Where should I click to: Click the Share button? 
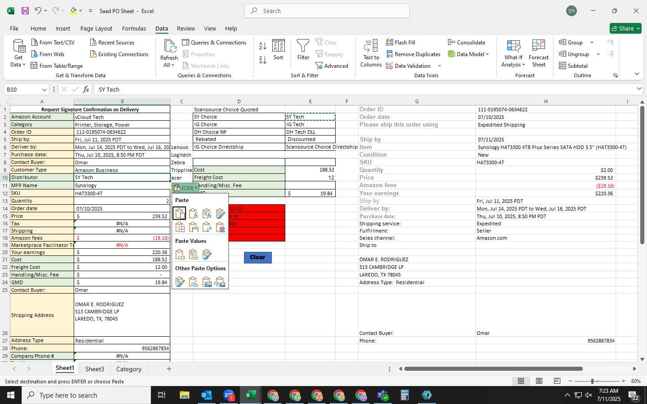pos(625,28)
